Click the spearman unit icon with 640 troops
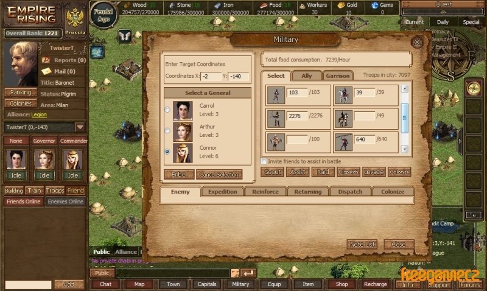 coord(343,142)
